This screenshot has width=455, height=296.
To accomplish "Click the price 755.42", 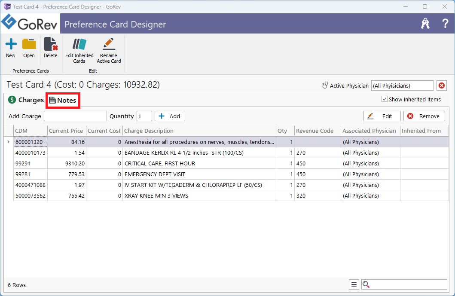I will pyautogui.click(x=76, y=195).
